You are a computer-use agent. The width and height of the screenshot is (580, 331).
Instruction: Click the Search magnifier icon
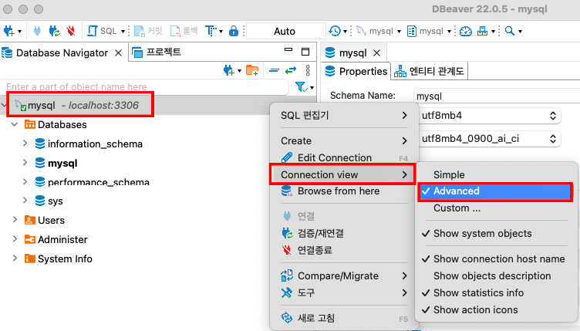pos(510,31)
